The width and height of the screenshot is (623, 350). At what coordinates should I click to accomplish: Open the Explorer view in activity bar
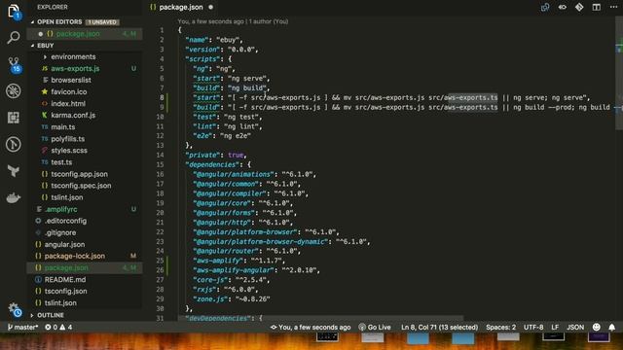click(x=14, y=11)
